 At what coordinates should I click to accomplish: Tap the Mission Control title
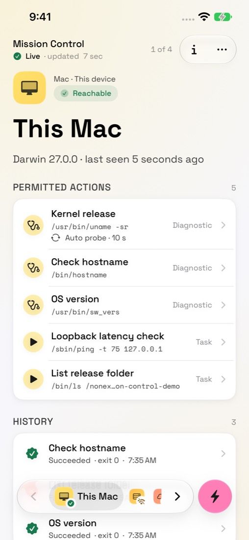(49, 44)
